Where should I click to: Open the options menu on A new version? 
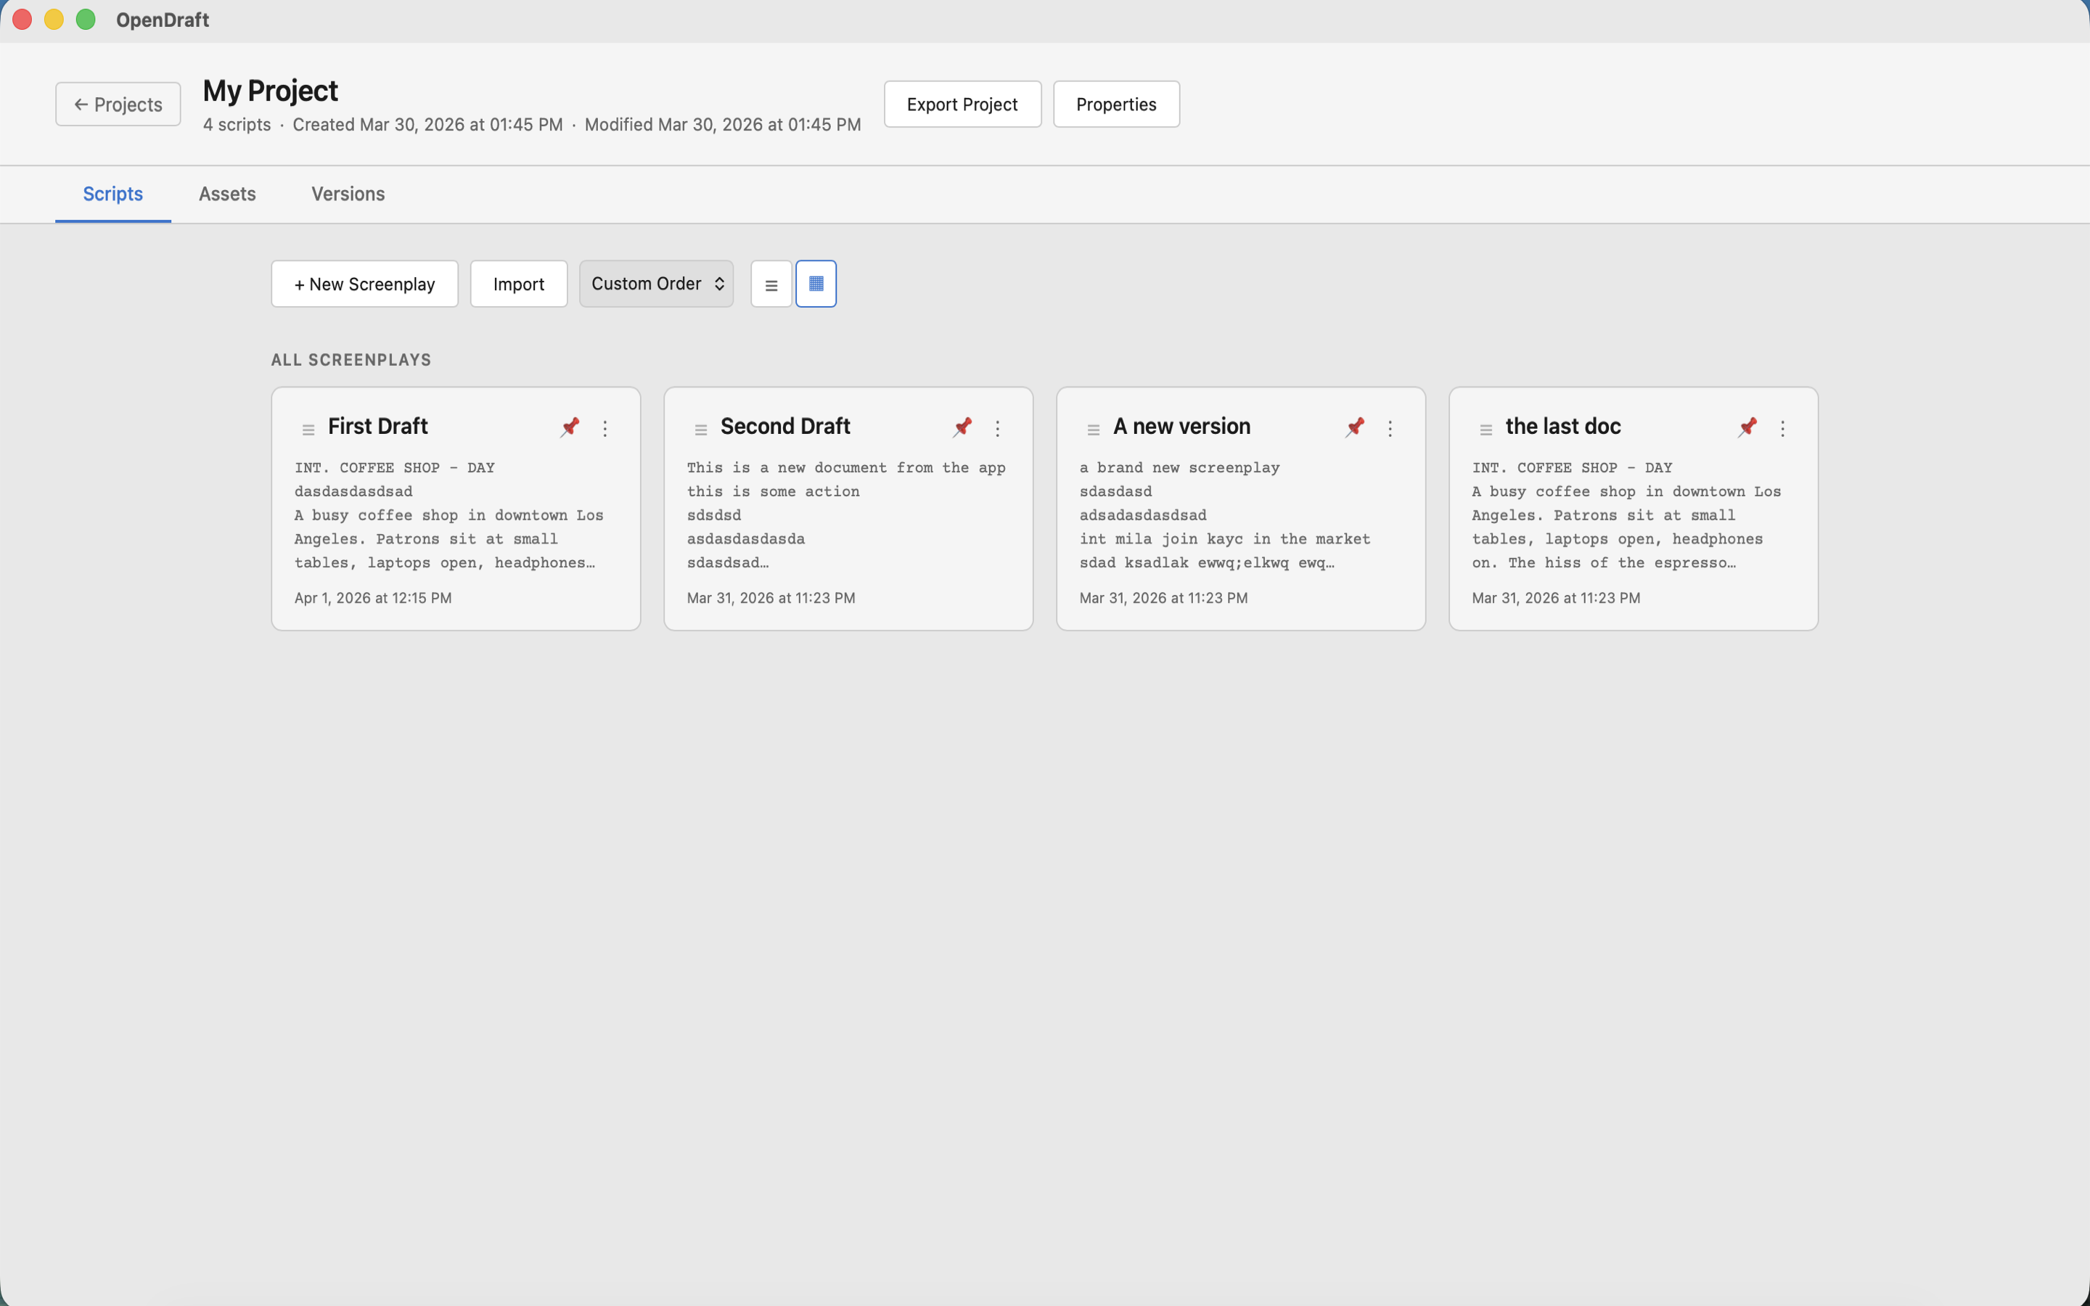coord(1390,427)
